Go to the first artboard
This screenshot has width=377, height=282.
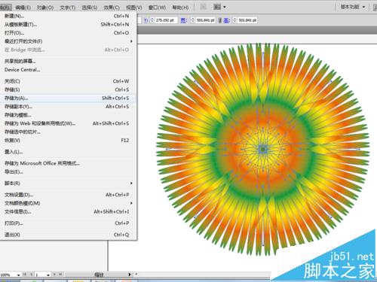click(x=25, y=274)
